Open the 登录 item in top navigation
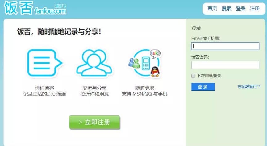267x146 pixels. (240, 8)
